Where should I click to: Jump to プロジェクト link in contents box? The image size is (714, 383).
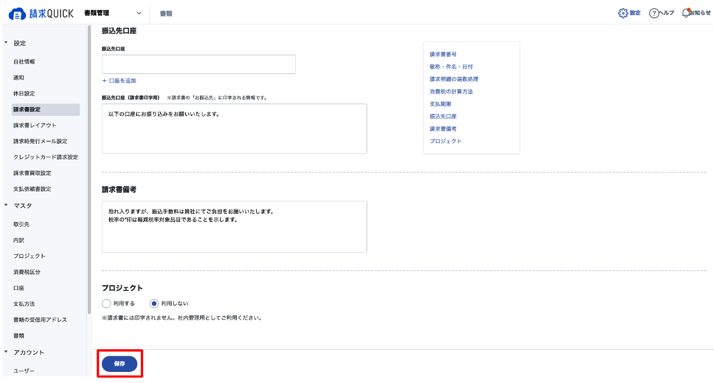click(x=446, y=141)
